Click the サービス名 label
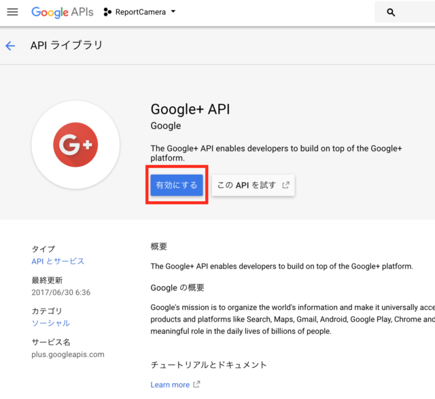 click(x=51, y=342)
